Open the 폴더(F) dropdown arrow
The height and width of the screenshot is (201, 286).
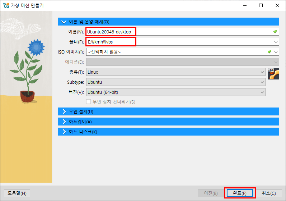point(276,42)
